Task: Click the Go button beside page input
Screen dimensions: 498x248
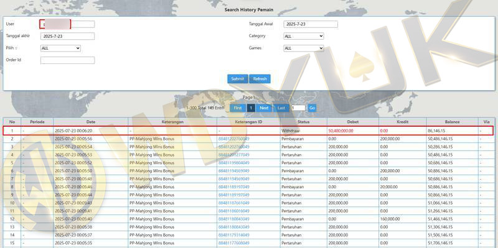Action: click(312, 108)
